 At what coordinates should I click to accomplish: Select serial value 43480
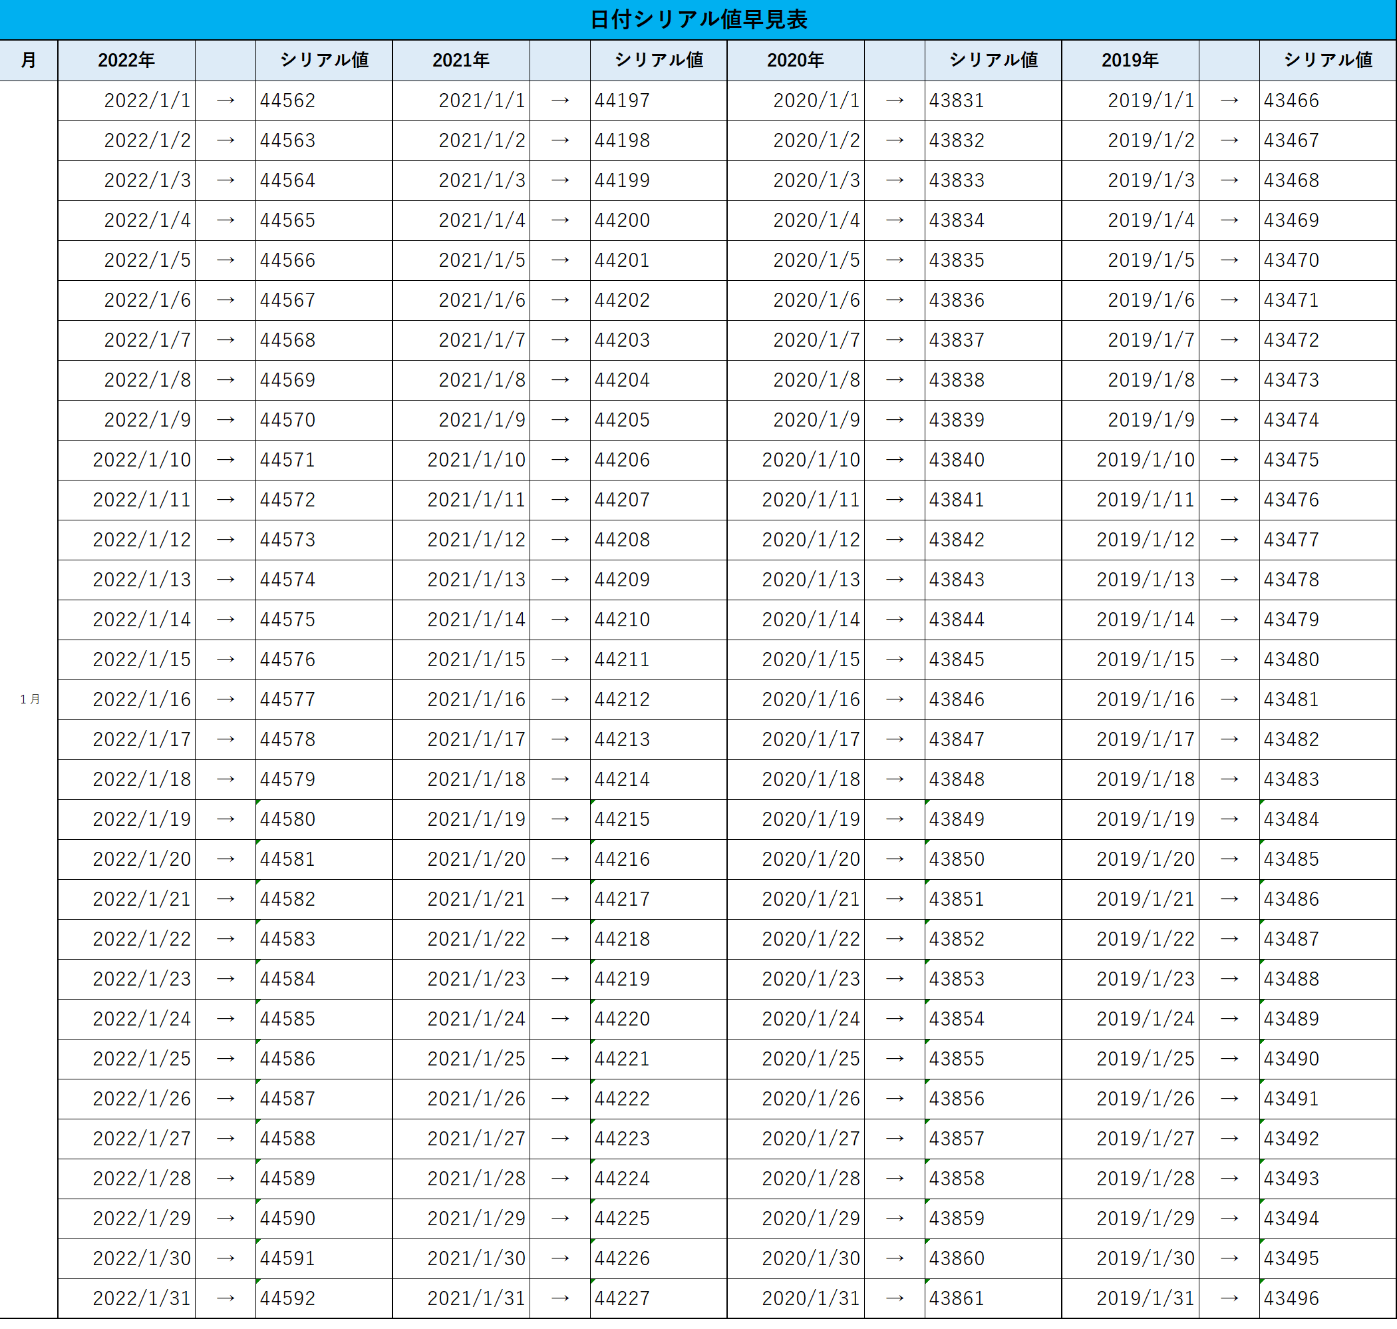(x=1328, y=660)
